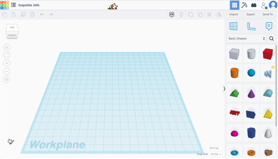Image resolution: width=278 pixels, height=159 pixels.
Task: Select the gray Paraboloid shape
Action: point(268,133)
